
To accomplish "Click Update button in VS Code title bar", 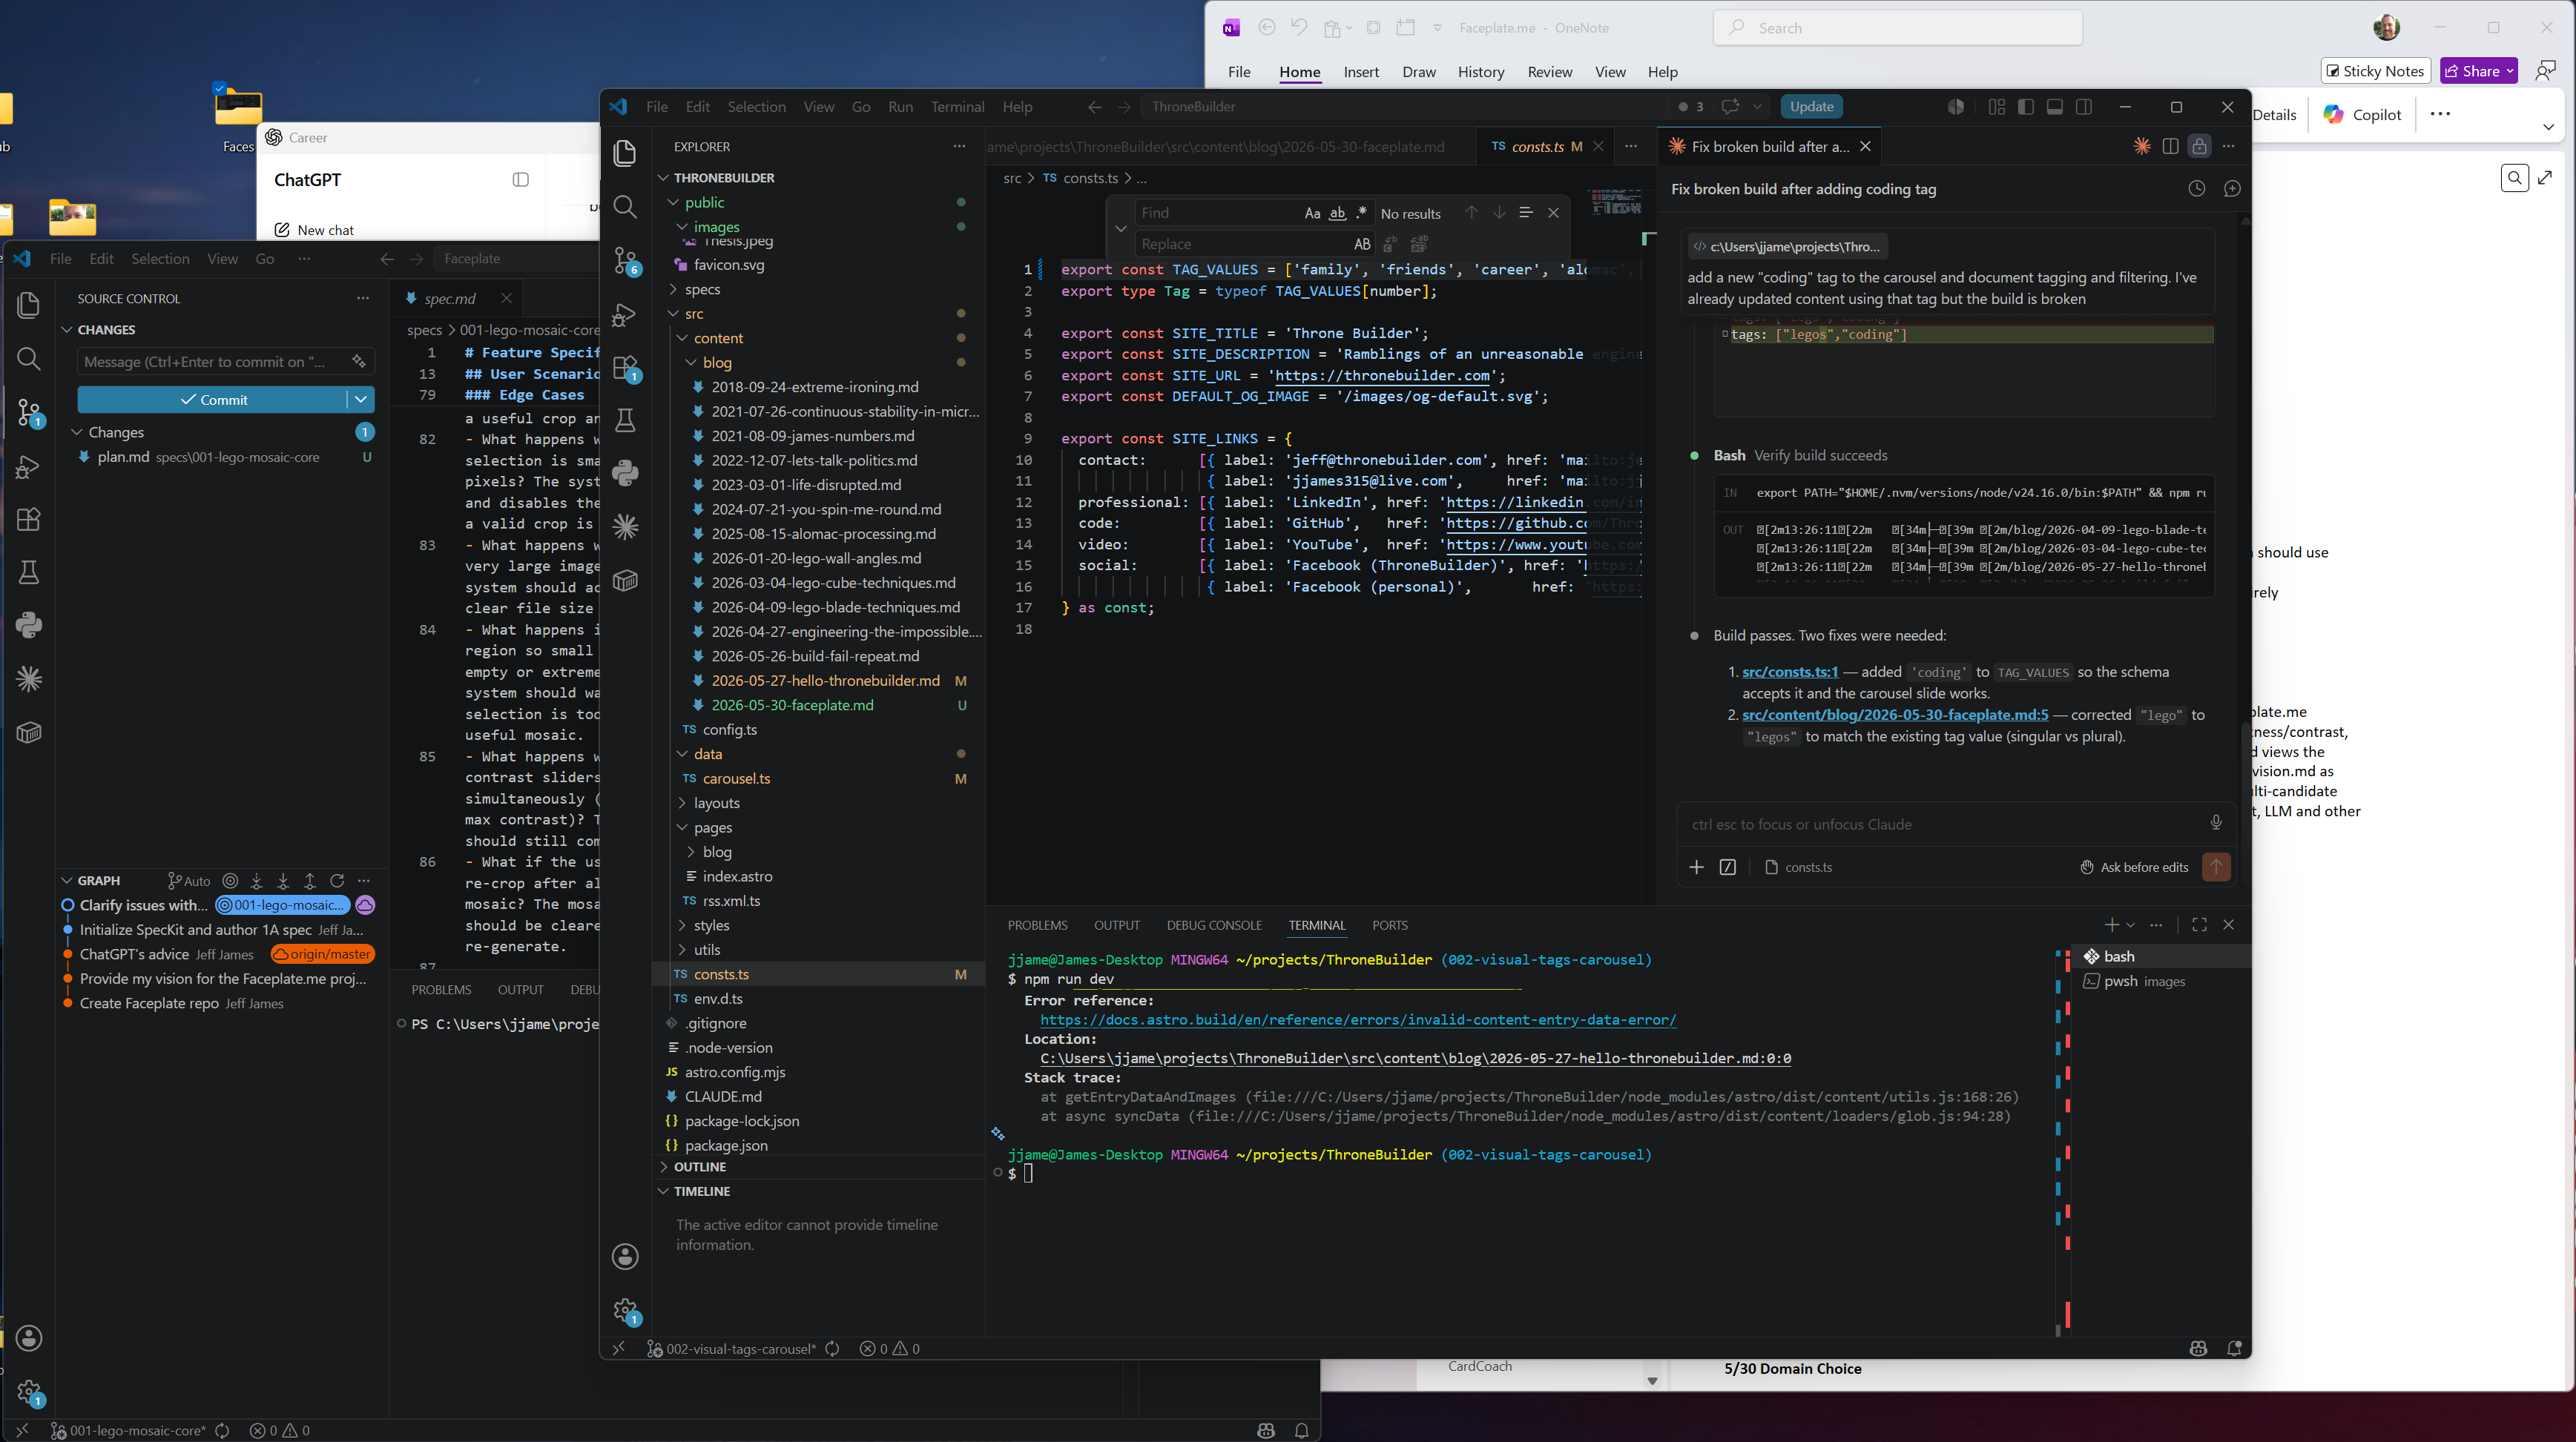I will [x=1811, y=107].
